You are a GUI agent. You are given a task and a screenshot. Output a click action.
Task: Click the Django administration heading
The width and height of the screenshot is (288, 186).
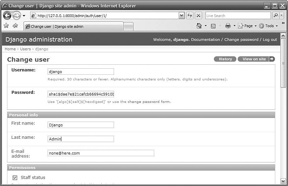coord(39,39)
